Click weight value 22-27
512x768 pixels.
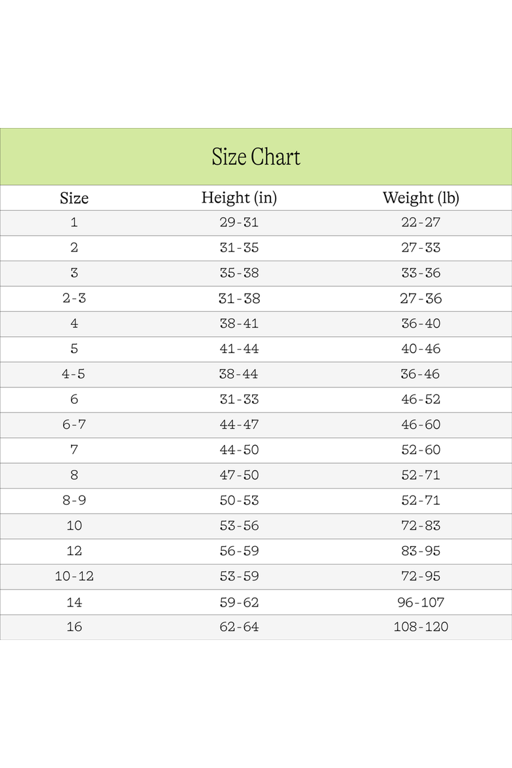coord(421,223)
